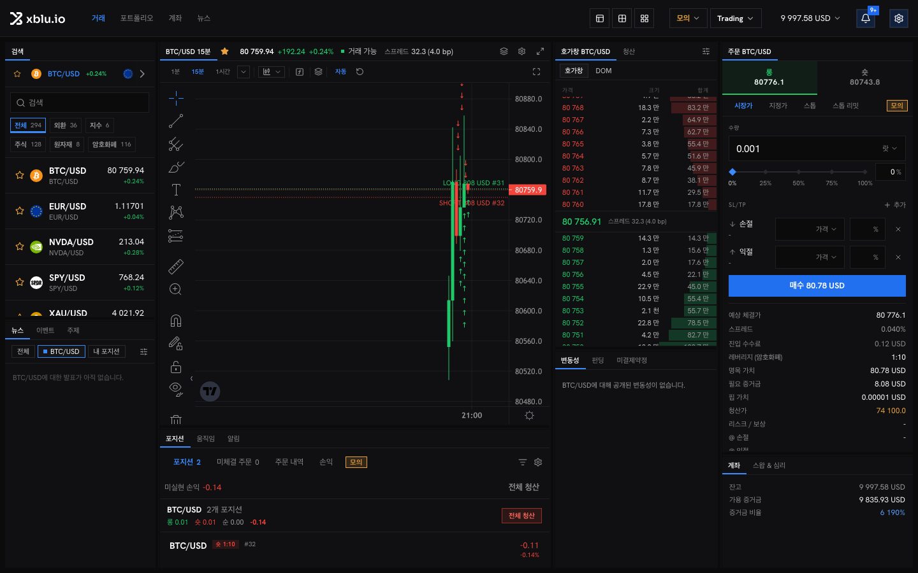Delete drawings with the trash icon

(176, 420)
